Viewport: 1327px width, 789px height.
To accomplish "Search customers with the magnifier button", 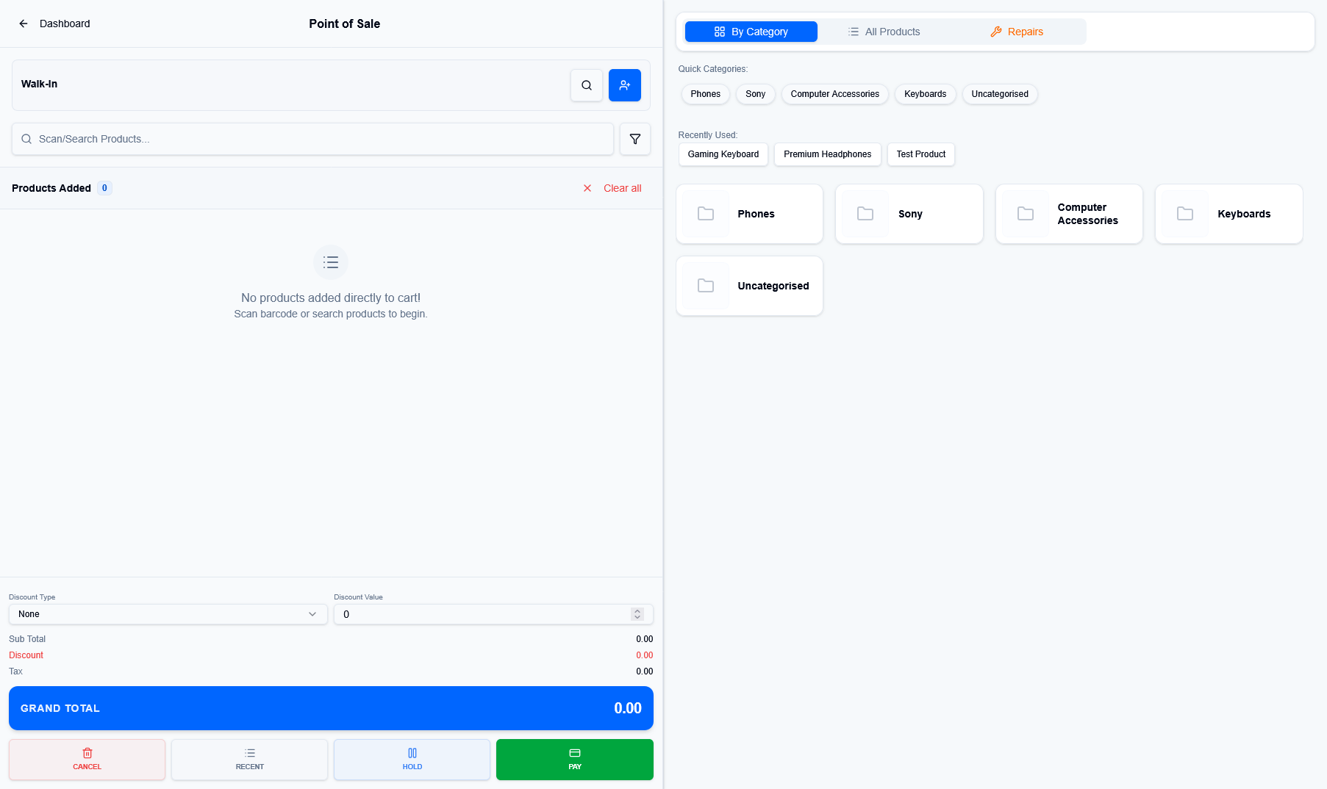I will 587,85.
